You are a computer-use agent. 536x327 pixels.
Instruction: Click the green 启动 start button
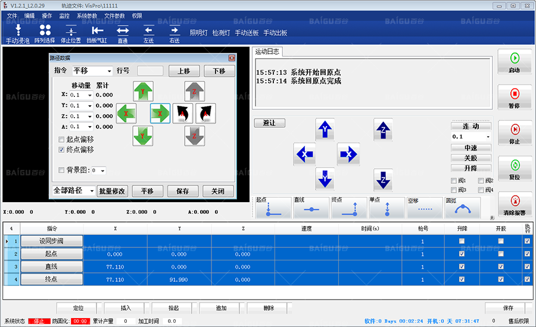515,62
